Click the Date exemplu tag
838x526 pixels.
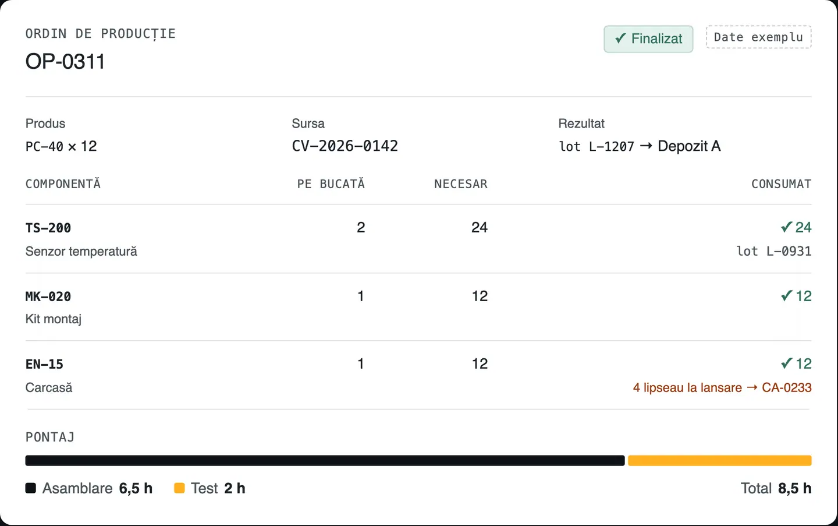tap(758, 37)
